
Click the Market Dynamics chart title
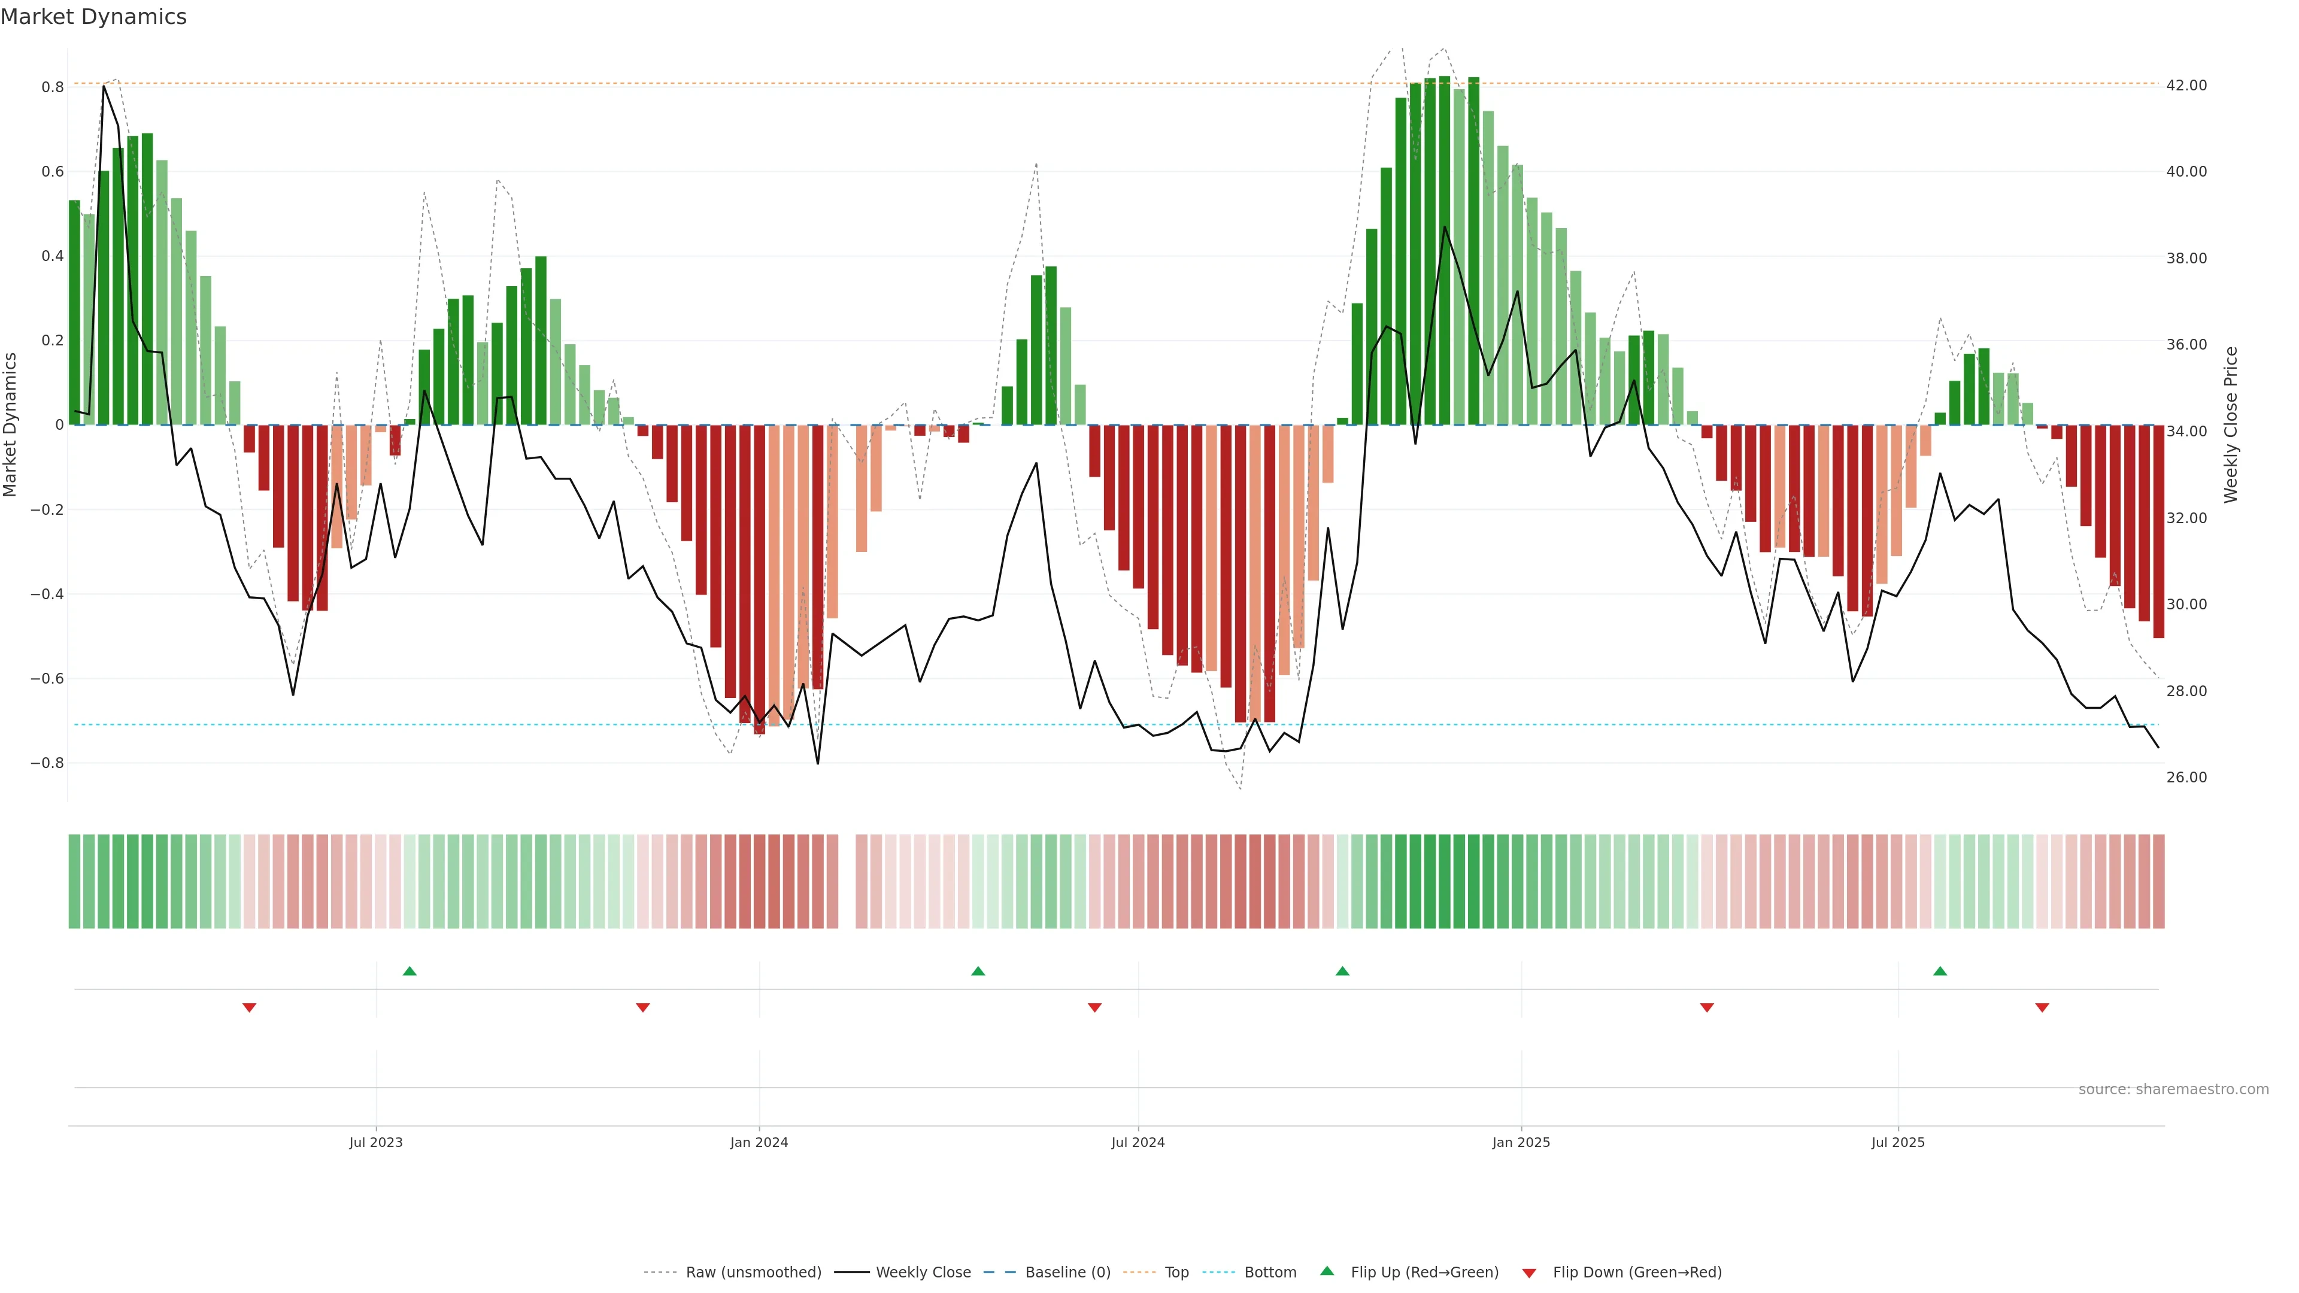point(94,17)
